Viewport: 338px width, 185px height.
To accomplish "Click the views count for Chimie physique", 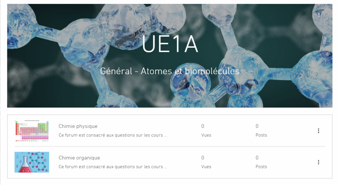I will click(x=203, y=126).
